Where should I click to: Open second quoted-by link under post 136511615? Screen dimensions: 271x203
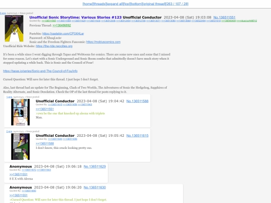click(70, 139)
